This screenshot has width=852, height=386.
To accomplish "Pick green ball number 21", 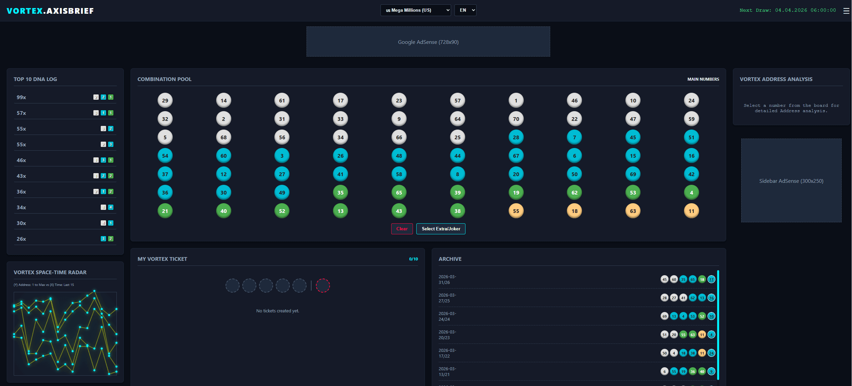I will [165, 211].
